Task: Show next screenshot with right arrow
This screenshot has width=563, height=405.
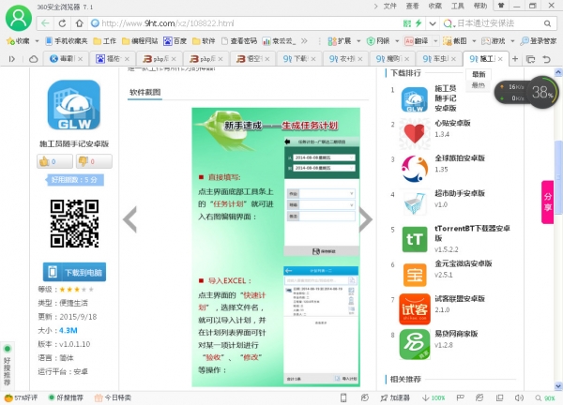Action: [x=366, y=219]
